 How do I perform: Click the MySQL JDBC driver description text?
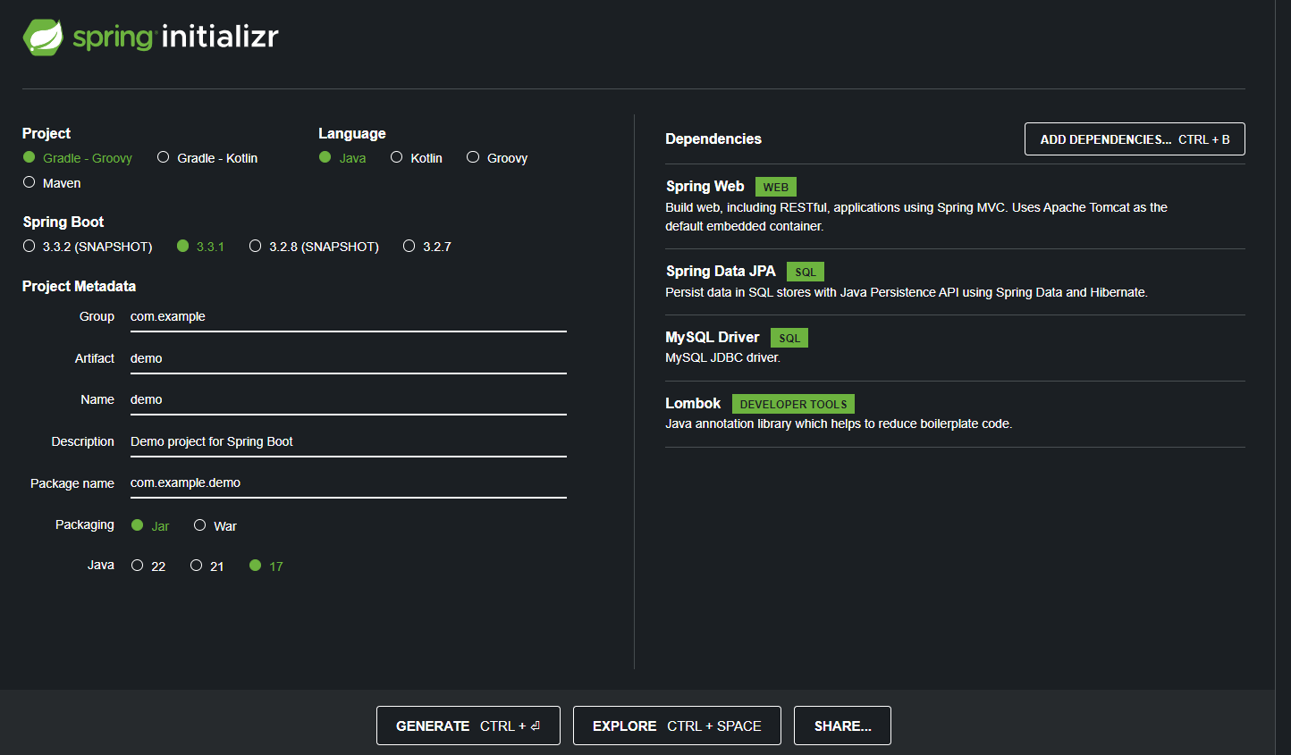[723, 358]
